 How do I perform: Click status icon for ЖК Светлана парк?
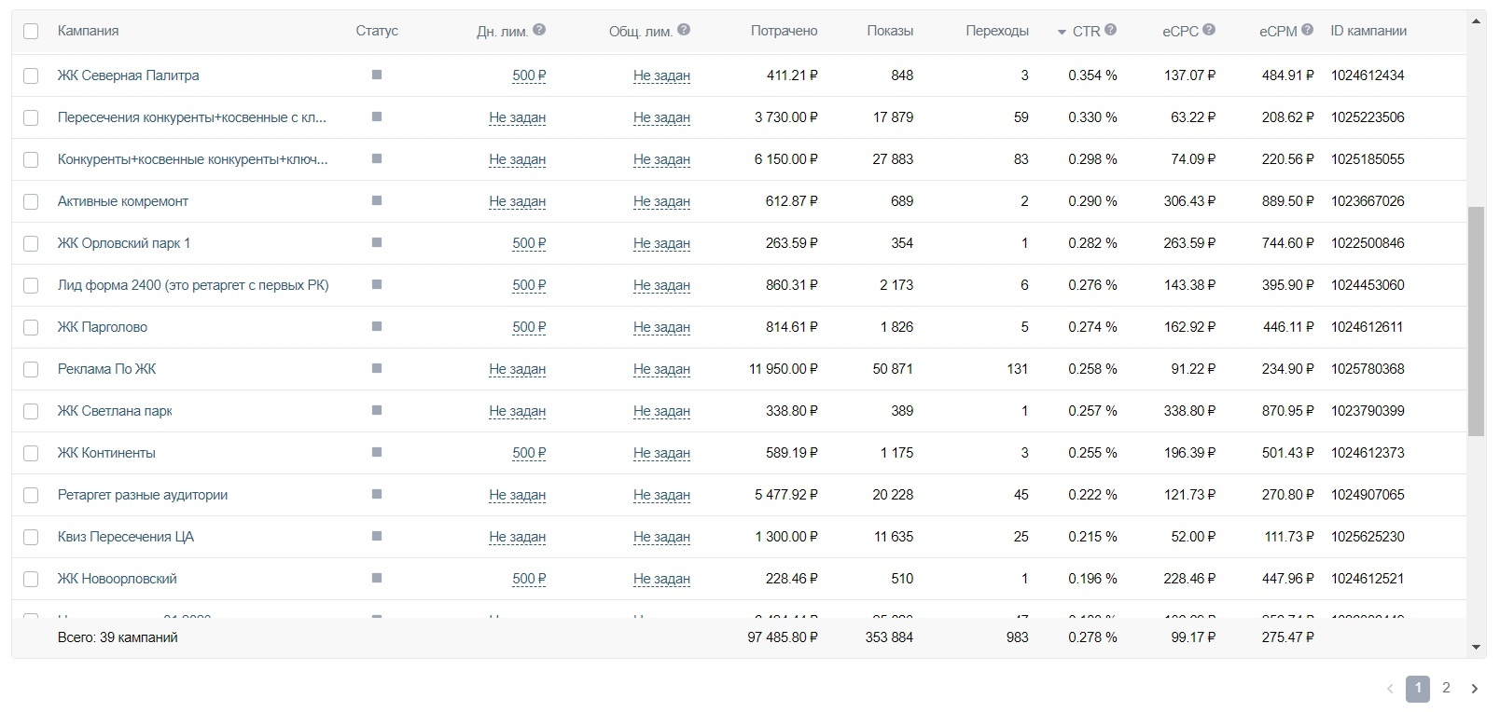tap(377, 410)
